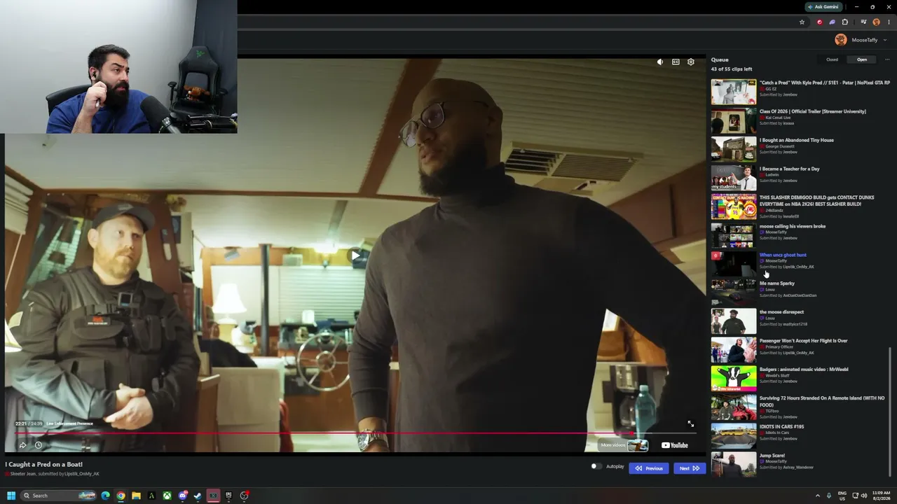897x504 pixels.
Task: Open the Windows Start menu
Action: coord(11,496)
